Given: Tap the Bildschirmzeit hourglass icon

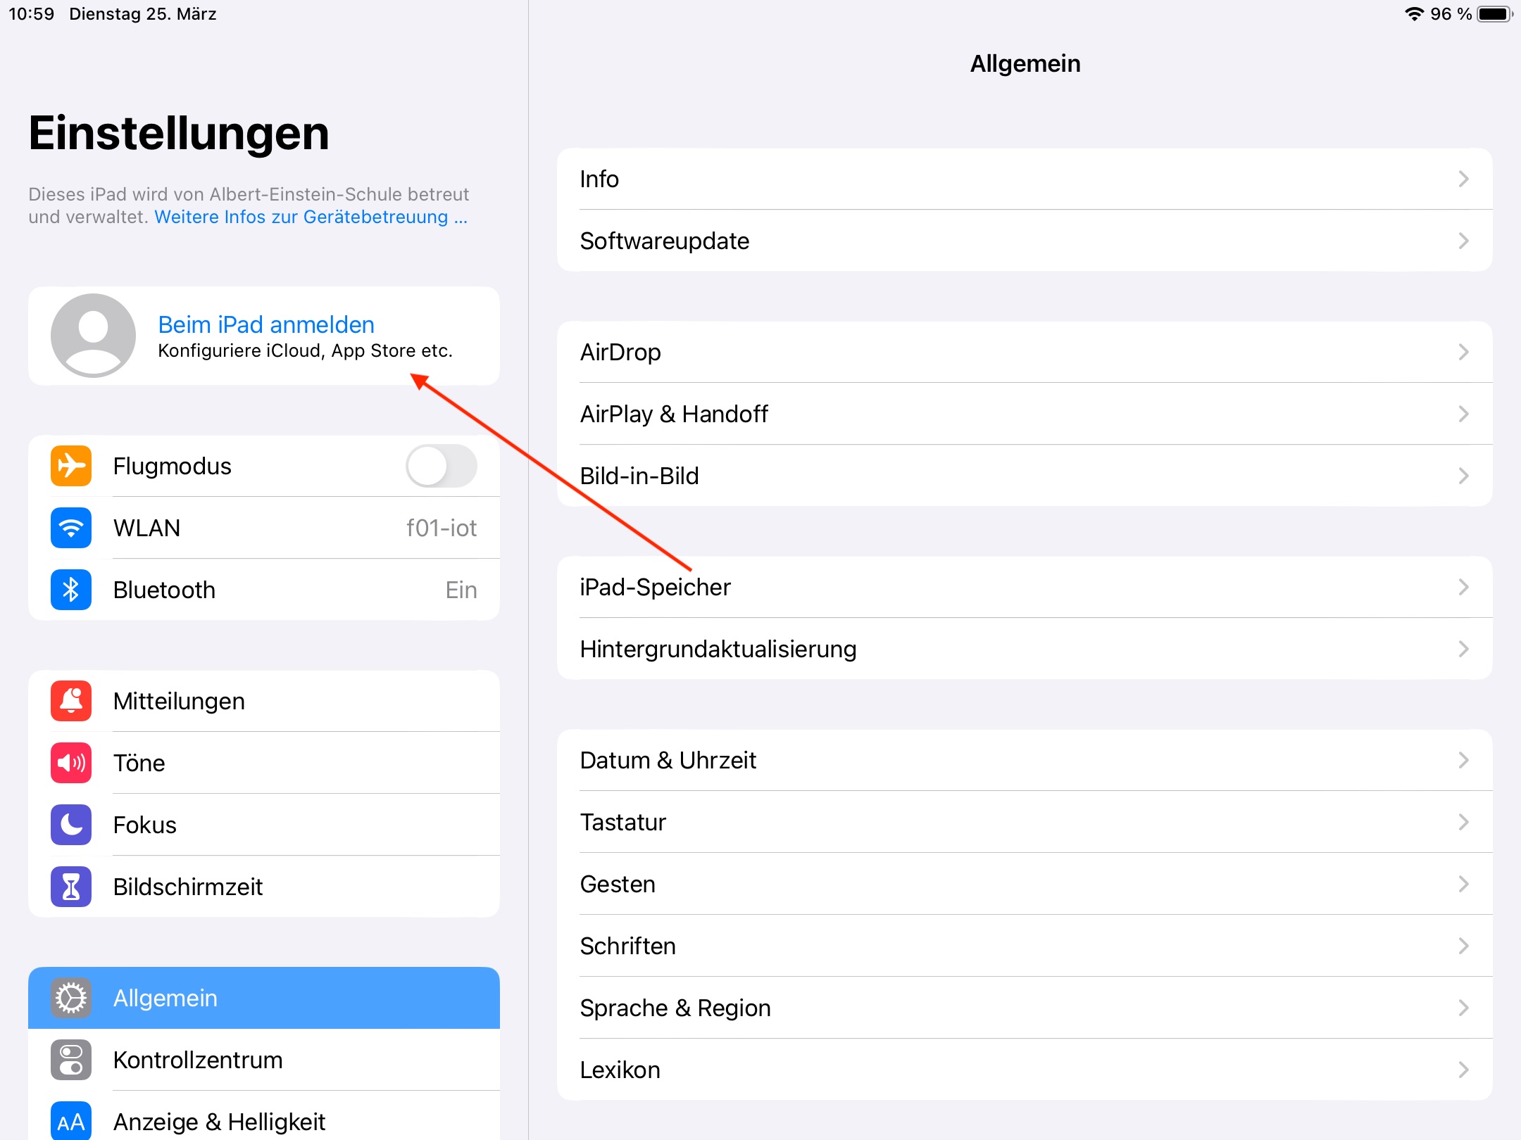Looking at the screenshot, I should 71,887.
